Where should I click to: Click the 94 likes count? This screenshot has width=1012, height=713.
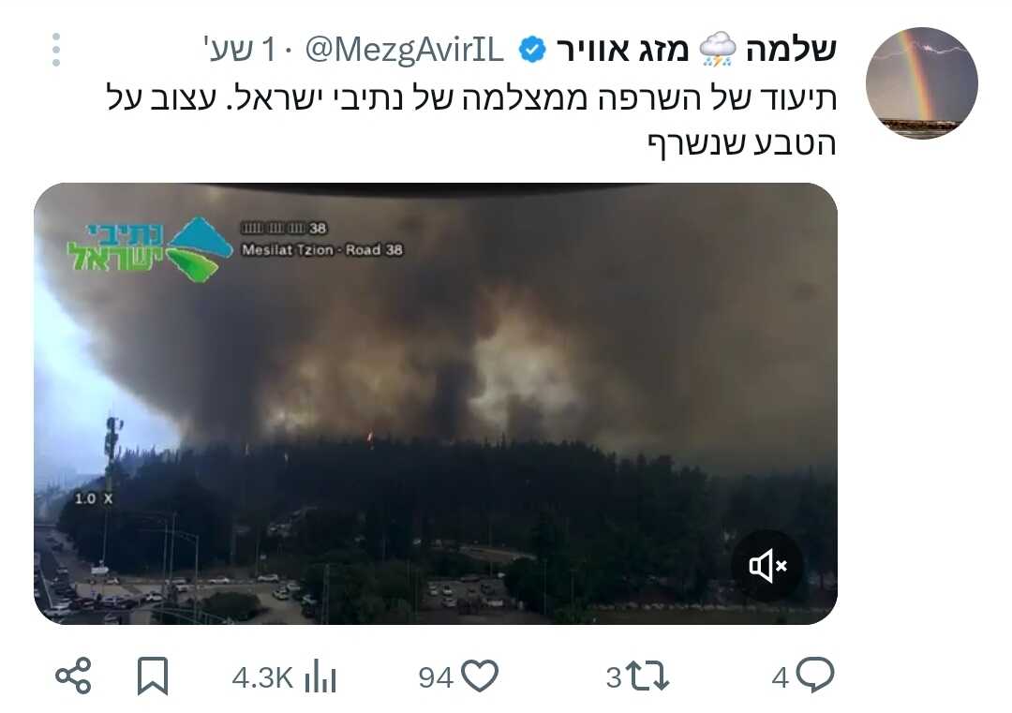pos(436,678)
